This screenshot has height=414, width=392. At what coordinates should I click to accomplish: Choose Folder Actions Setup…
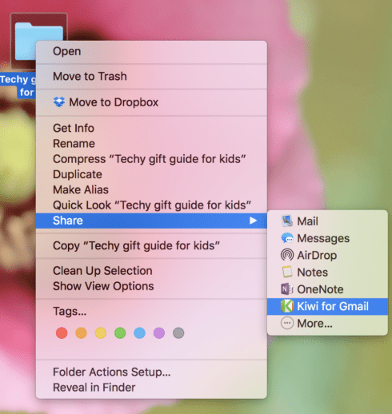[151, 372]
